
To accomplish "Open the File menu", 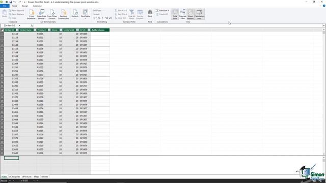I will pyautogui.click(x=5, y=6).
